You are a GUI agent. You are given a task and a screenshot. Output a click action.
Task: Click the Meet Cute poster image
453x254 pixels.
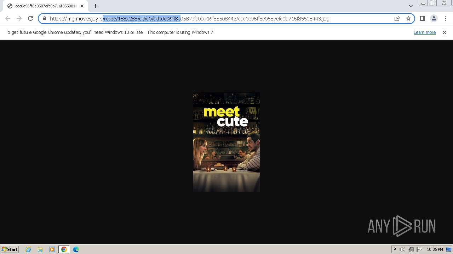tap(226, 142)
